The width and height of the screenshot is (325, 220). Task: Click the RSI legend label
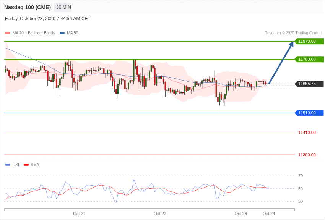tap(16, 165)
